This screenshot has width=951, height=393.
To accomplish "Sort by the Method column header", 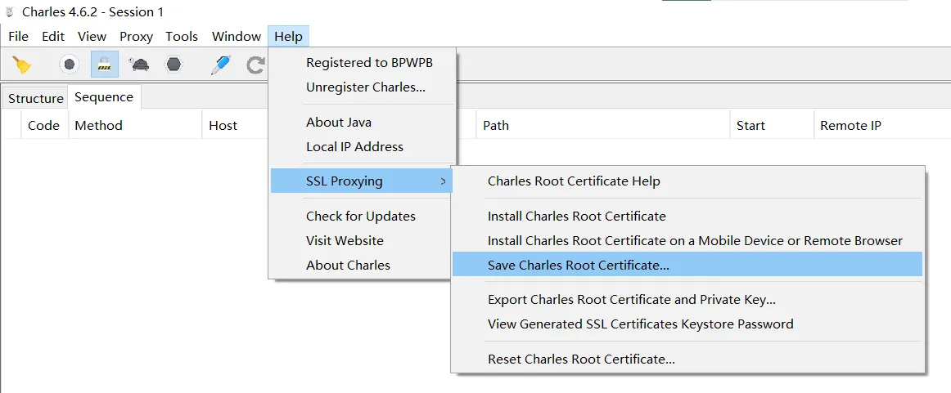I will coord(135,125).
